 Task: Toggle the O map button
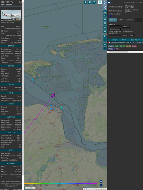coord(105,19)
